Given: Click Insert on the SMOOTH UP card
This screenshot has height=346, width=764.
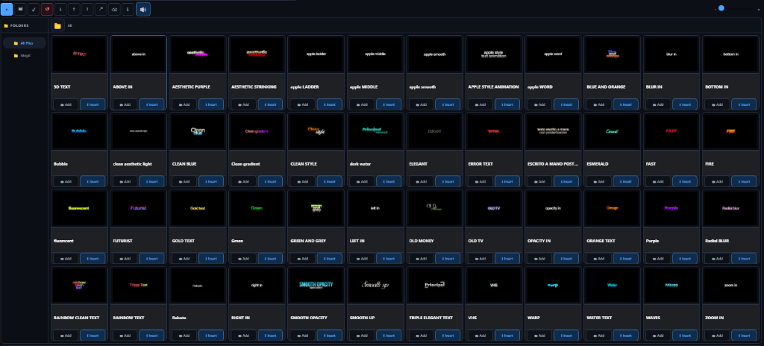Looking at the screenshot, I should click(389, 336).
